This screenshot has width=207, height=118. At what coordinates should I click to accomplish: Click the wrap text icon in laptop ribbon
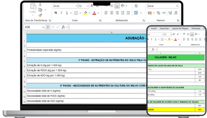tap(136, 6)
